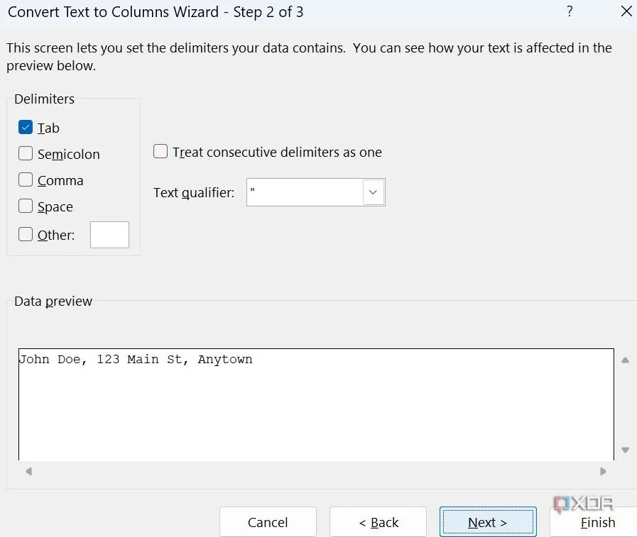Toggle Treat consecutive delimiters as one
This screenshot has width=637, height=537.
coord(161,152)
